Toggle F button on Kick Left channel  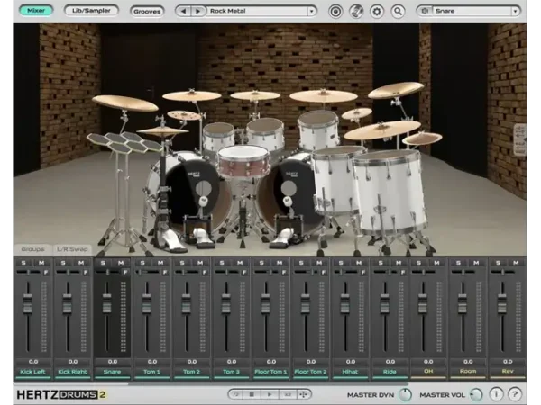pyautogui.click(x=46, y=273)
